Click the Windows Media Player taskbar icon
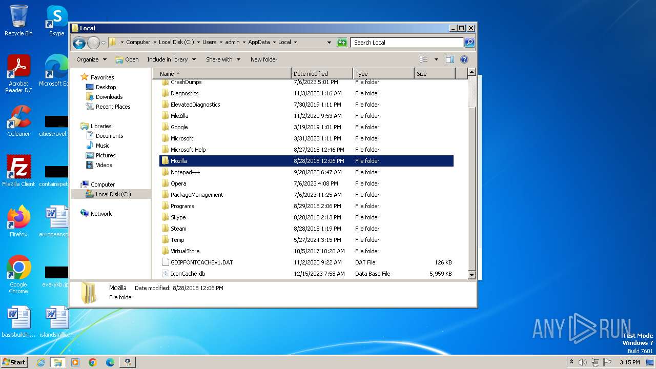Image resolution: width=656 pixels, height=369 pixels. (x=75, y=362)
